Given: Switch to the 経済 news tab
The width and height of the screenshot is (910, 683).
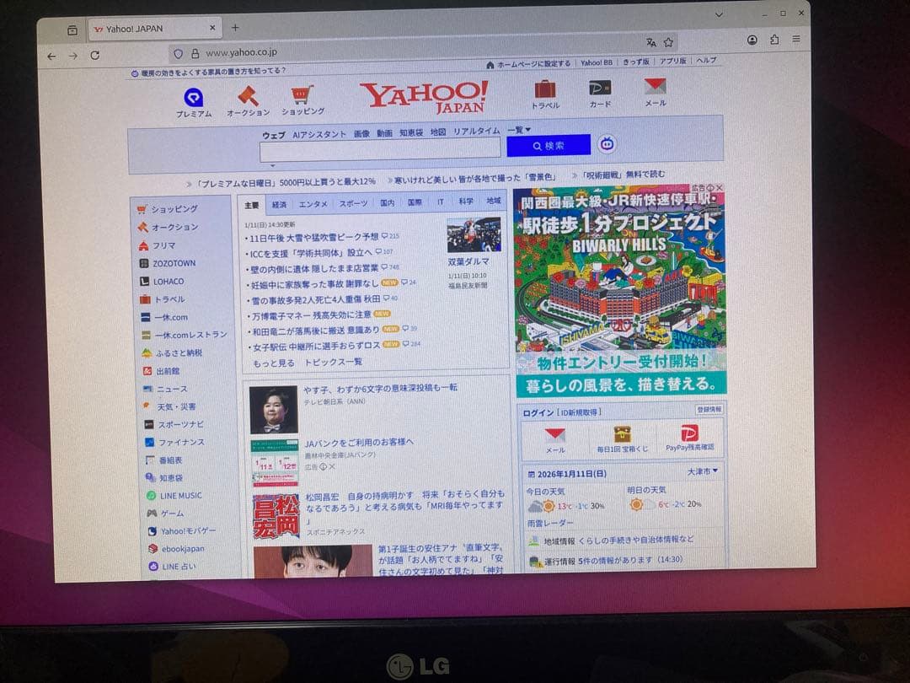Looking at the screenshot, I should tap(279, 204).
